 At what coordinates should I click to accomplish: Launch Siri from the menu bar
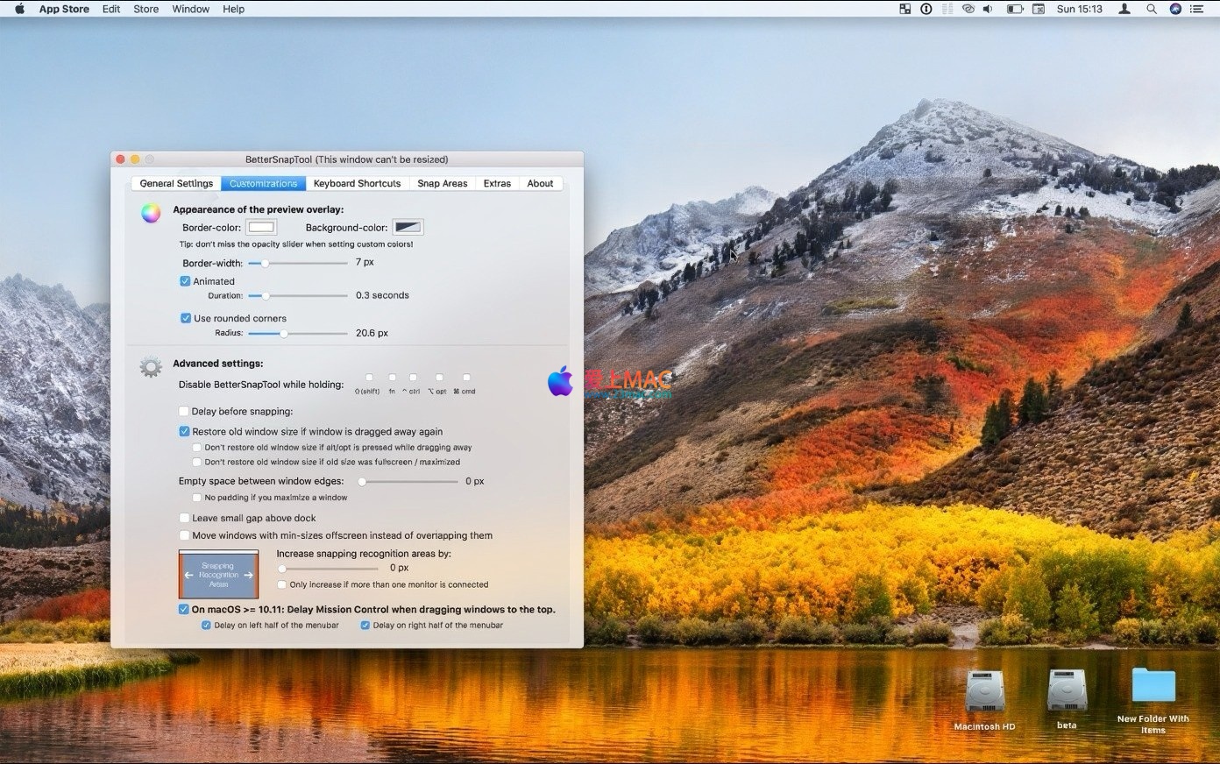point(1175,9)
